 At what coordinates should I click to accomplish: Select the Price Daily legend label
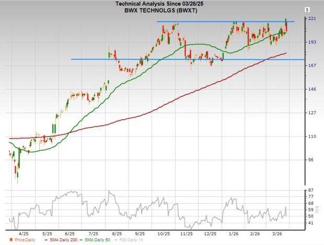click(x=21, y=240)
